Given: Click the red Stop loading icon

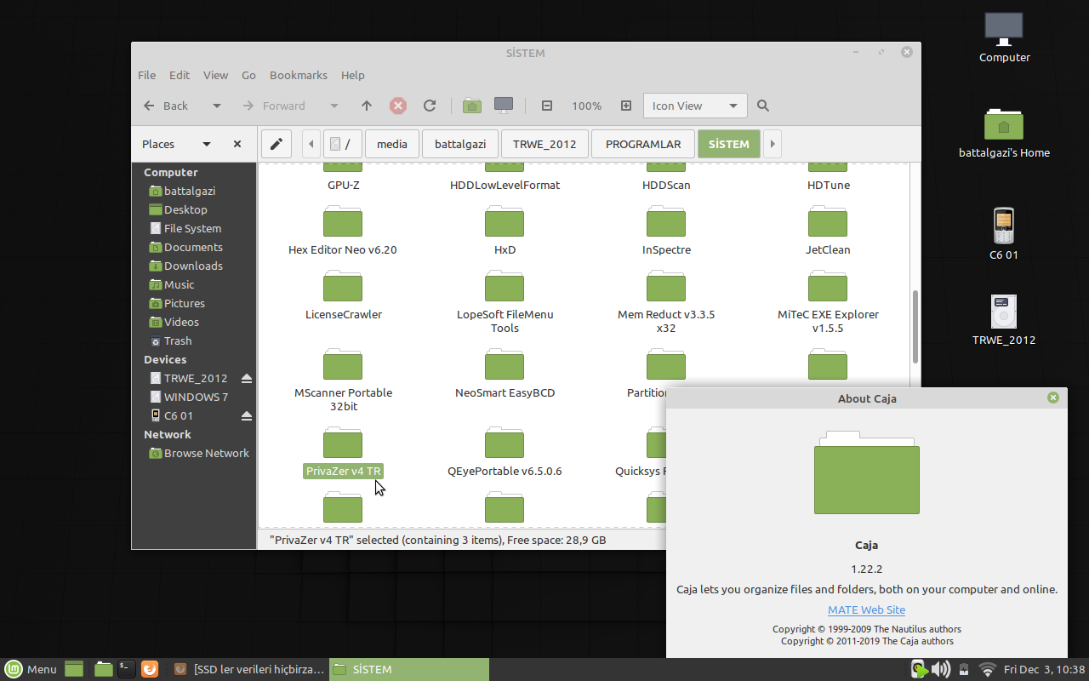Looking at the screenshot, I should (398, 106).
